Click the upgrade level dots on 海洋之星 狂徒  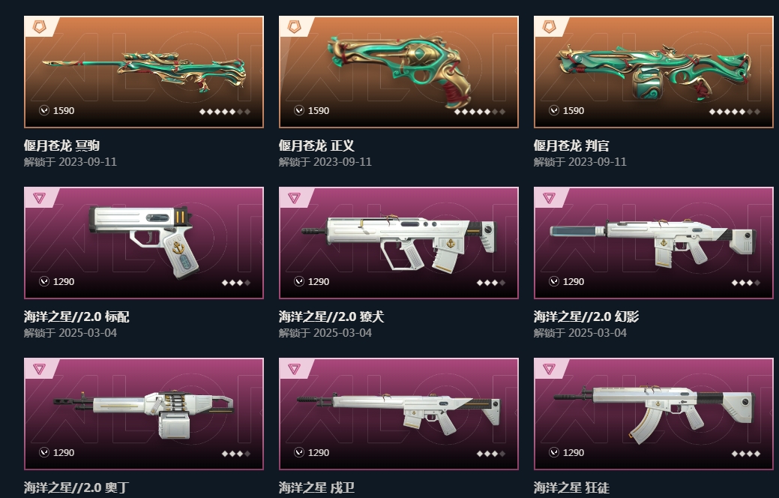click(746, 453)
